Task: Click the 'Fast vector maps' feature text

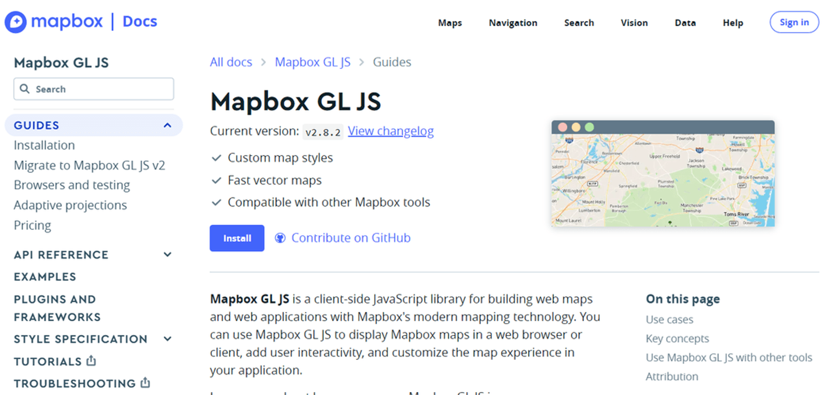Action: (274, 180)
